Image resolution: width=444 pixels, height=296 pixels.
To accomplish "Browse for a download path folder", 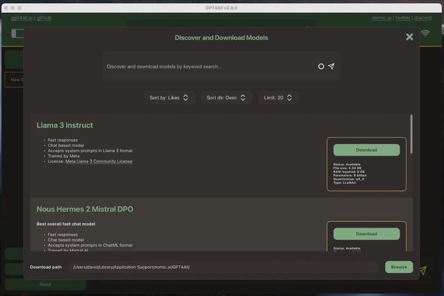I will click(x=398, y=267).
